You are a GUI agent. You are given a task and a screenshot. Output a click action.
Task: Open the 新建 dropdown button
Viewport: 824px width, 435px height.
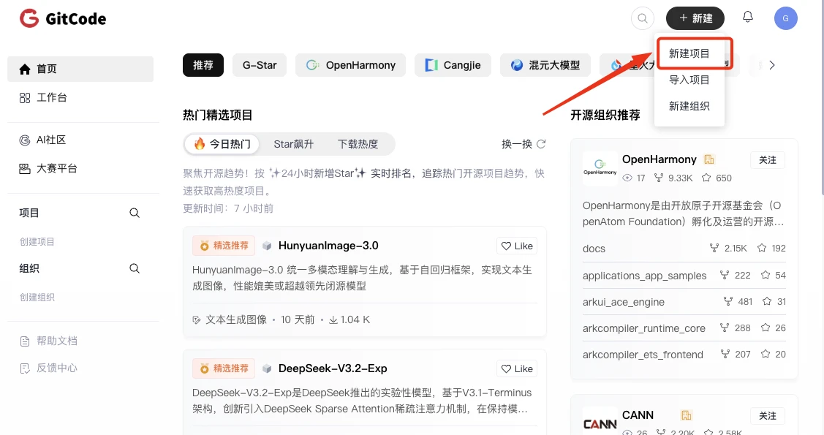[695, 18]
